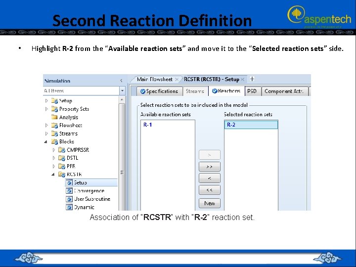Select R-2 in Selected reaction sets
This screenshot has height=267, width=356.
[251, 125]
